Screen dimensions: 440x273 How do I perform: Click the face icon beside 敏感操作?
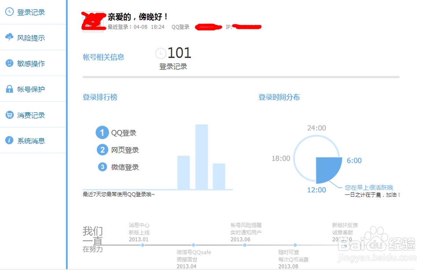tap(9, 63)
